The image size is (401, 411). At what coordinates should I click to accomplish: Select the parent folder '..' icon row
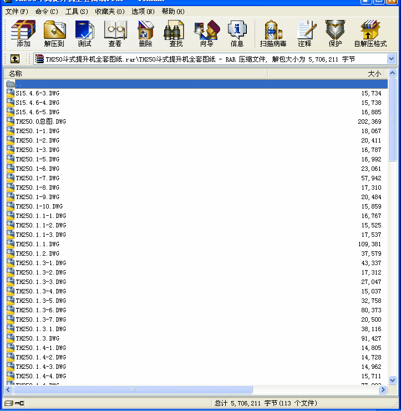pyautogui.click(x=196, y=84)
